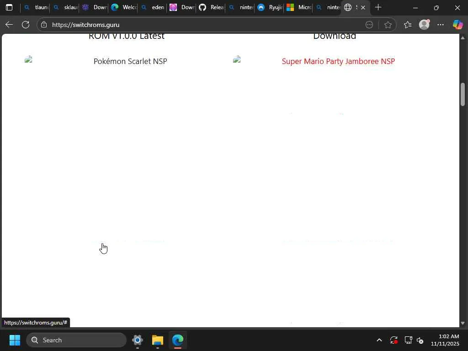Open a new tab with plus button
This screenshot has height=351, width=468.
(378, 7)
